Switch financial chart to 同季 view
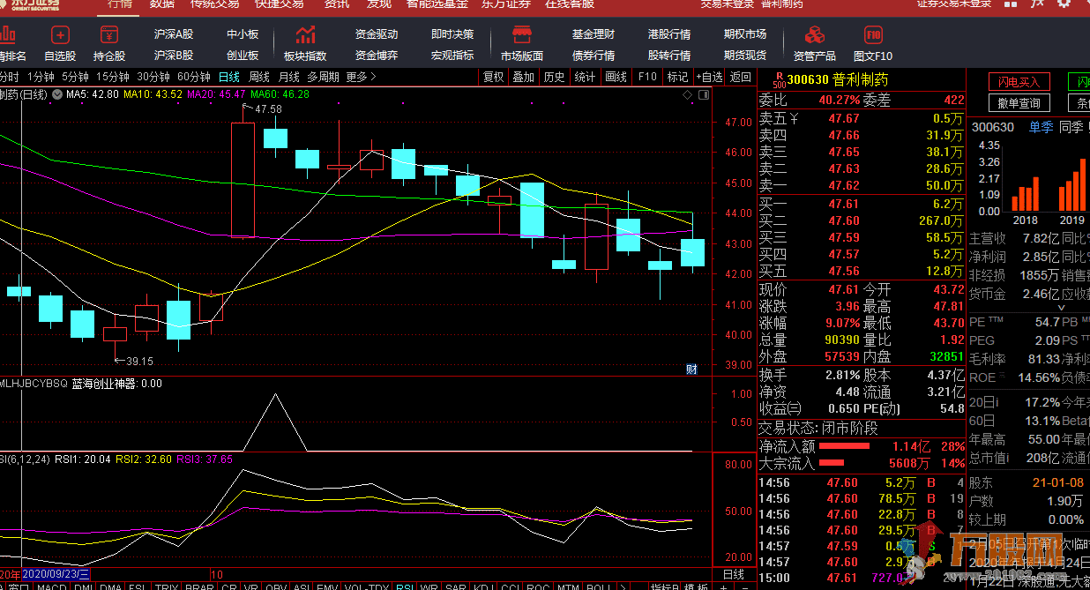The height and width of the screenshot is (590, 1090). coord(1071,127)
